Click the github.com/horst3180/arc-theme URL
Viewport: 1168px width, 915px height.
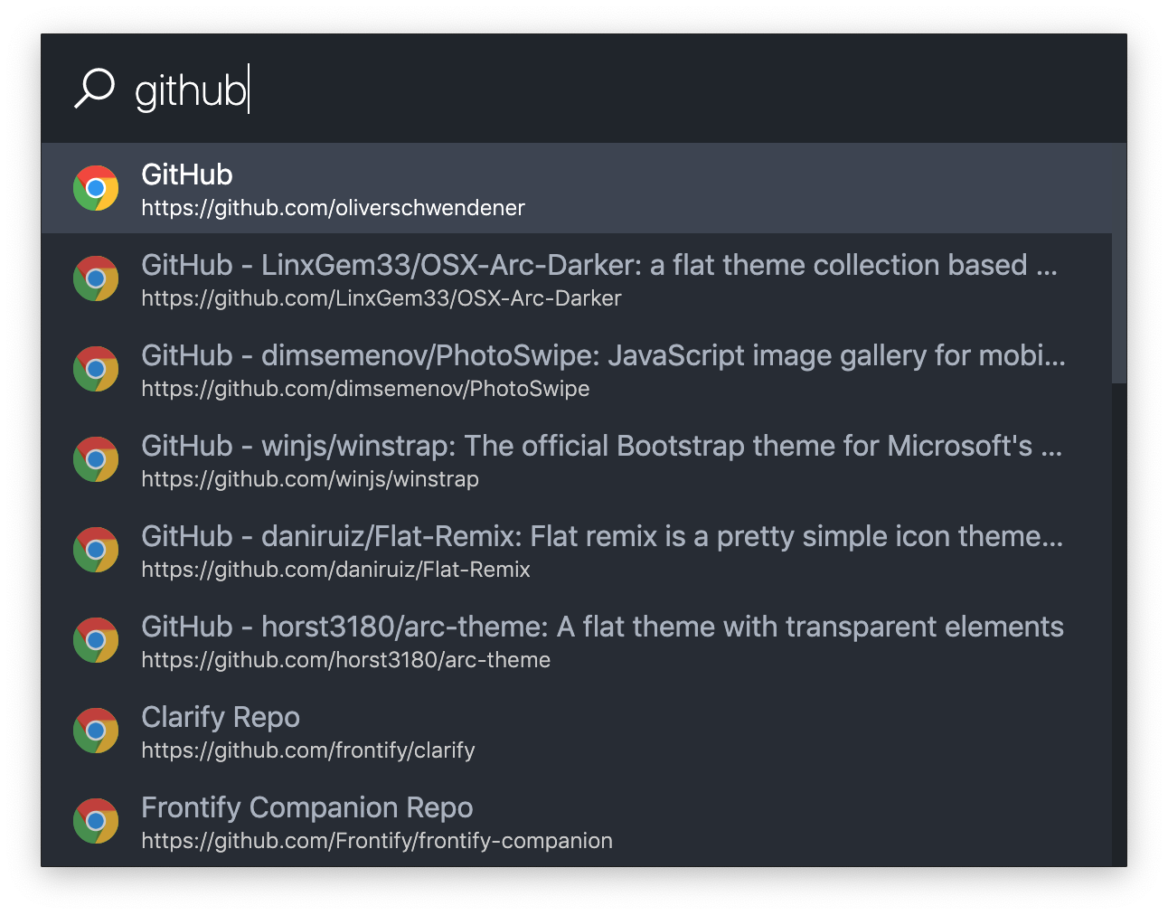pos(345,660)
